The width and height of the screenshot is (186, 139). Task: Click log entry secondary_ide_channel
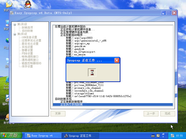(85, 91)
